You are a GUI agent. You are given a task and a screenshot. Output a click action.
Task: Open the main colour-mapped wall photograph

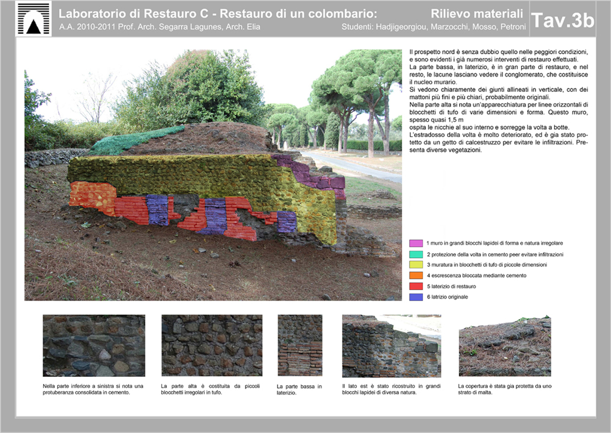(x=213, y=175)
